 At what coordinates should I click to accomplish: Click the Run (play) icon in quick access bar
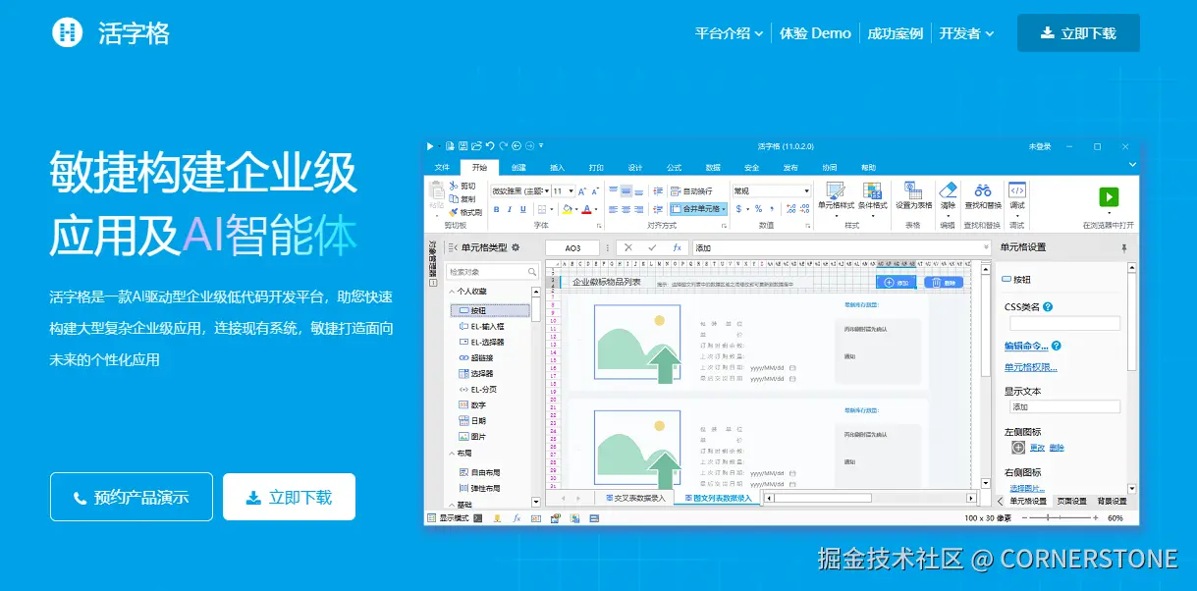point(430,146)
